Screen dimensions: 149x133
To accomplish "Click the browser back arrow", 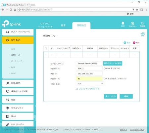I will click(3, 10).
